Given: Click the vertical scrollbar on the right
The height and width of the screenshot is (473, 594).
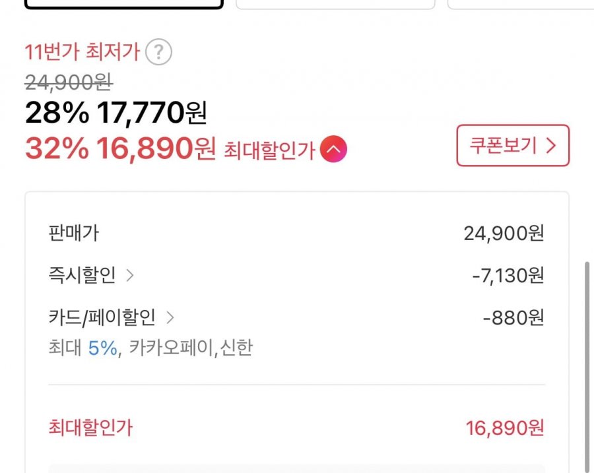Looking at the screenshot, I should click(x=587, y=363).
